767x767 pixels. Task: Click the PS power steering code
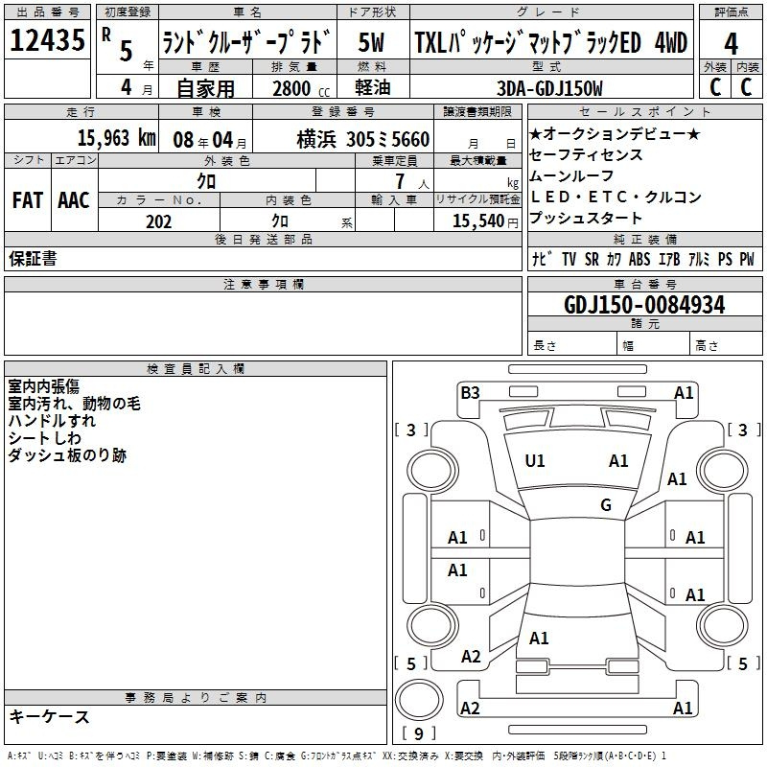pos(725,259)
